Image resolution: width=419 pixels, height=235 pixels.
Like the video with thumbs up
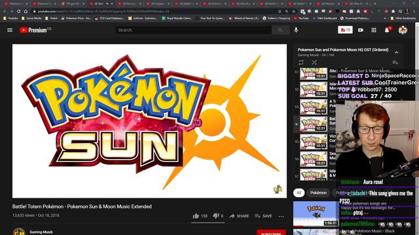coord(200,216)
